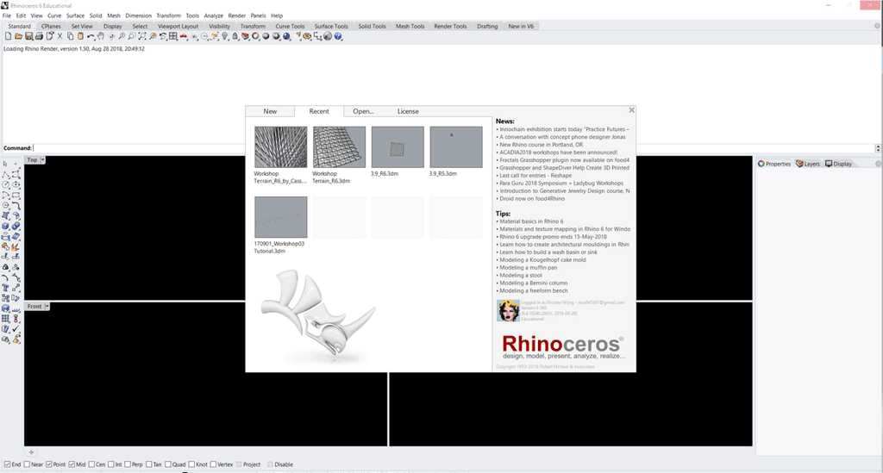Switch to the License tab in the splash dialog
Screen dimensions: 883x473
click(x=408, y=111)
